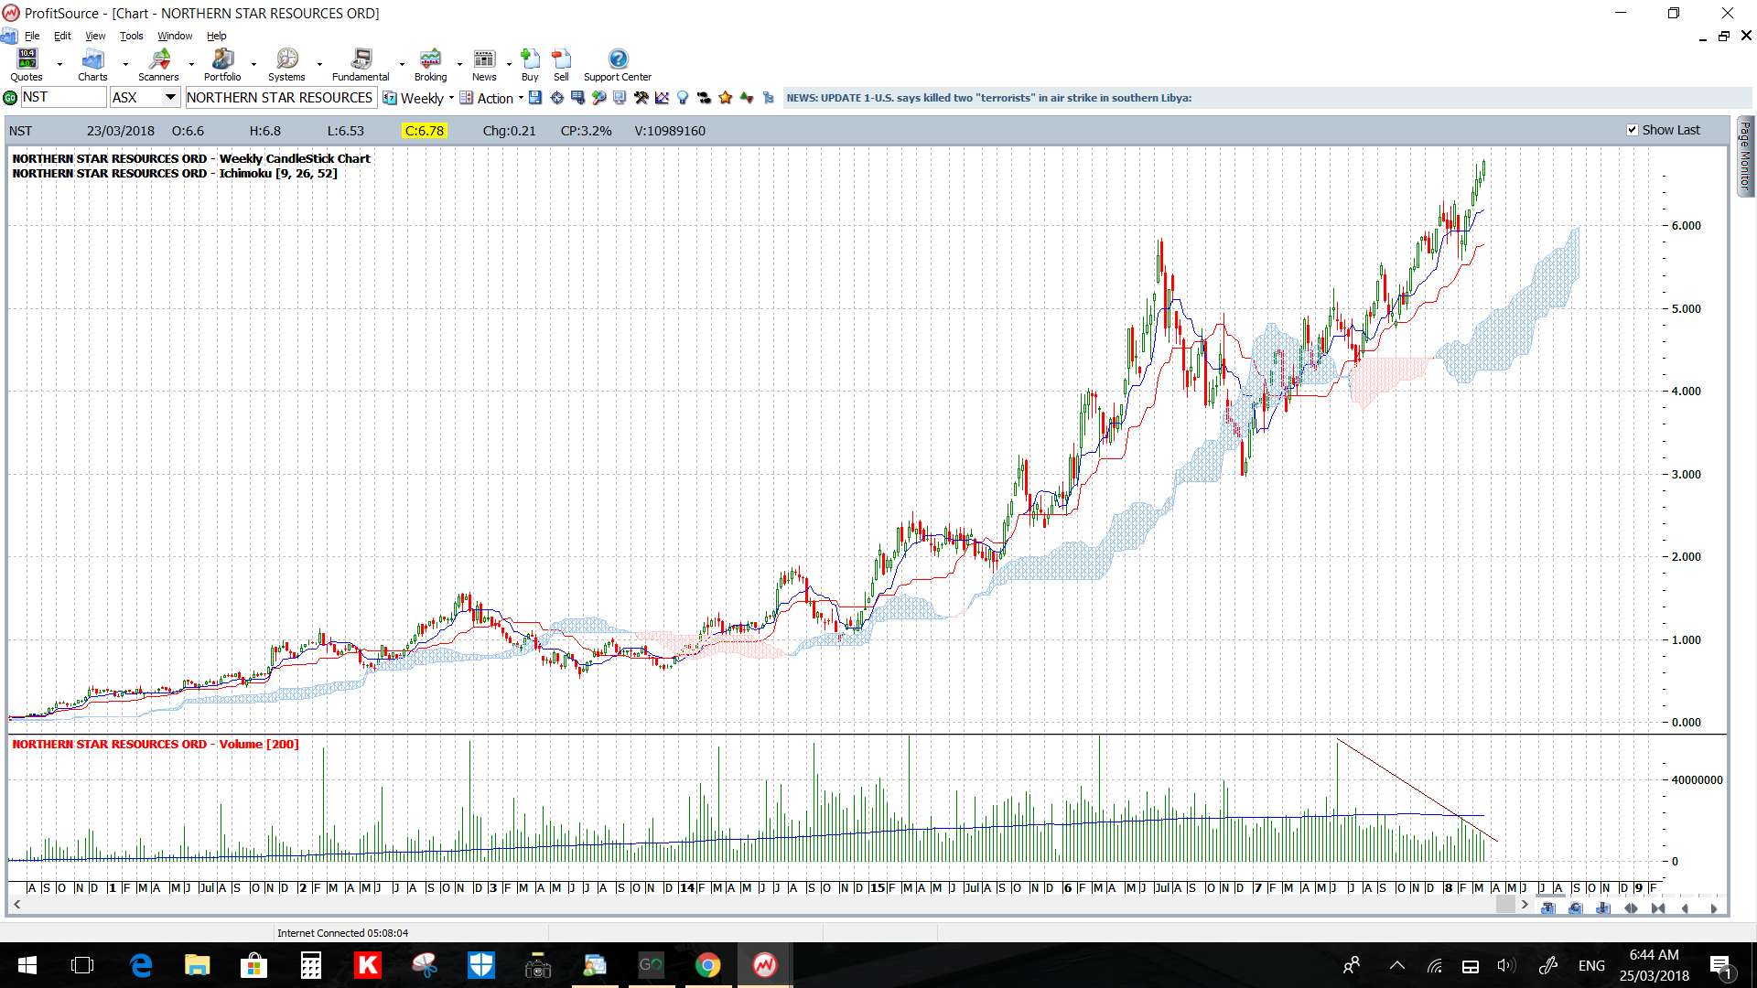Step chart right with triangle arrow
Viewport: 1757px width, 988px height.
[x=1714, y=908]
